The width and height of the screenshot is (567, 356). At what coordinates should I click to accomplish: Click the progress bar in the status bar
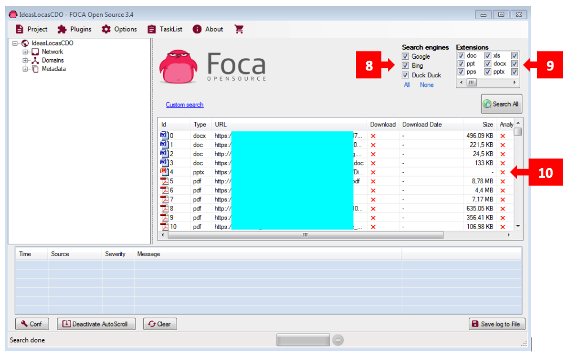[303, 340]
